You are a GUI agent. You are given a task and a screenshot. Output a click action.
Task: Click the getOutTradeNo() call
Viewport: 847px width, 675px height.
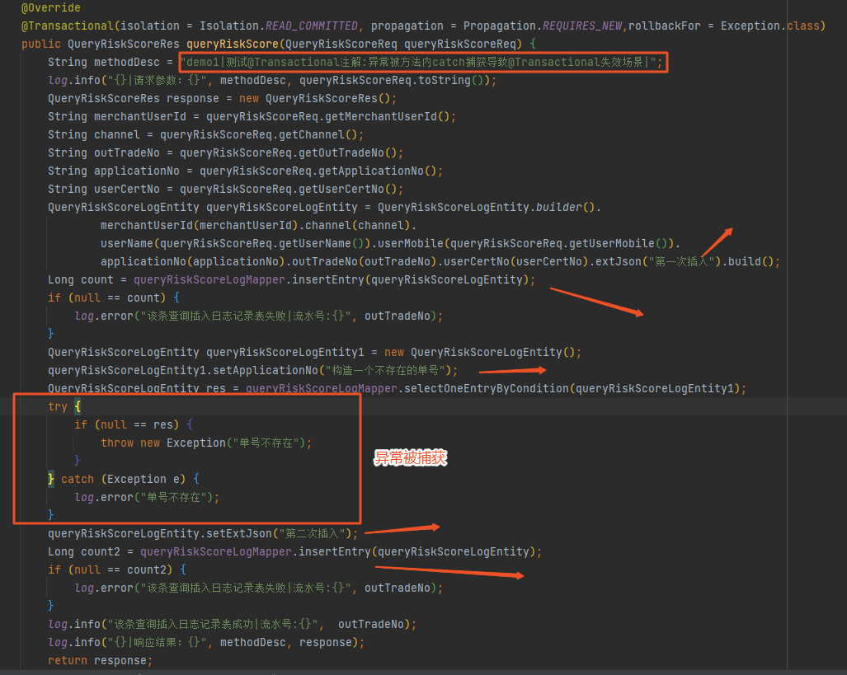pos(347,152)
